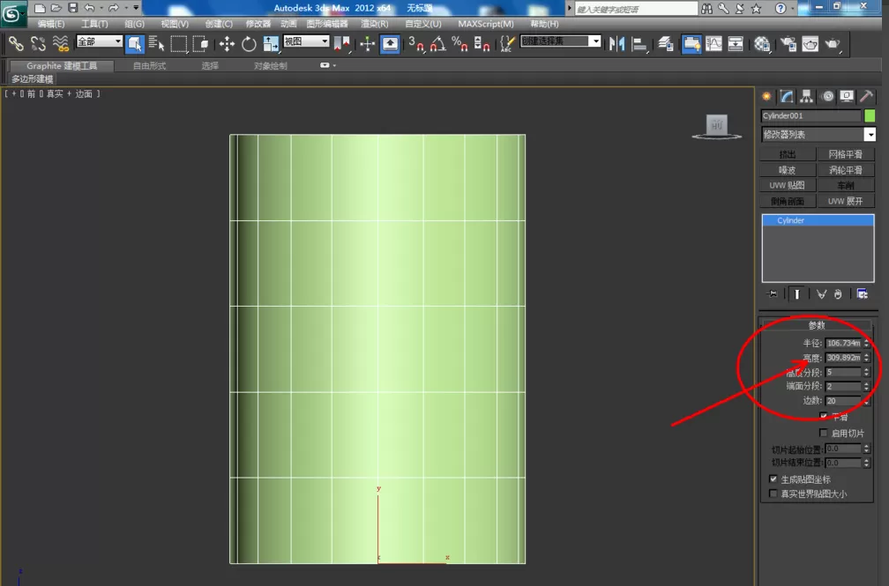Enable the 真实世界贴图大小 checkbox
This screenshot has height=586, width=889.
(x=773, y=493)
